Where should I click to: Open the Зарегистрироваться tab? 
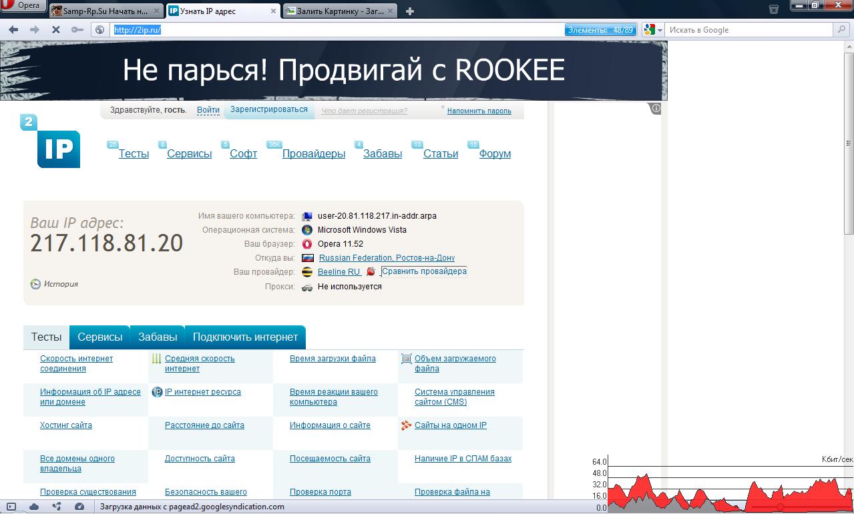point(269,110)
